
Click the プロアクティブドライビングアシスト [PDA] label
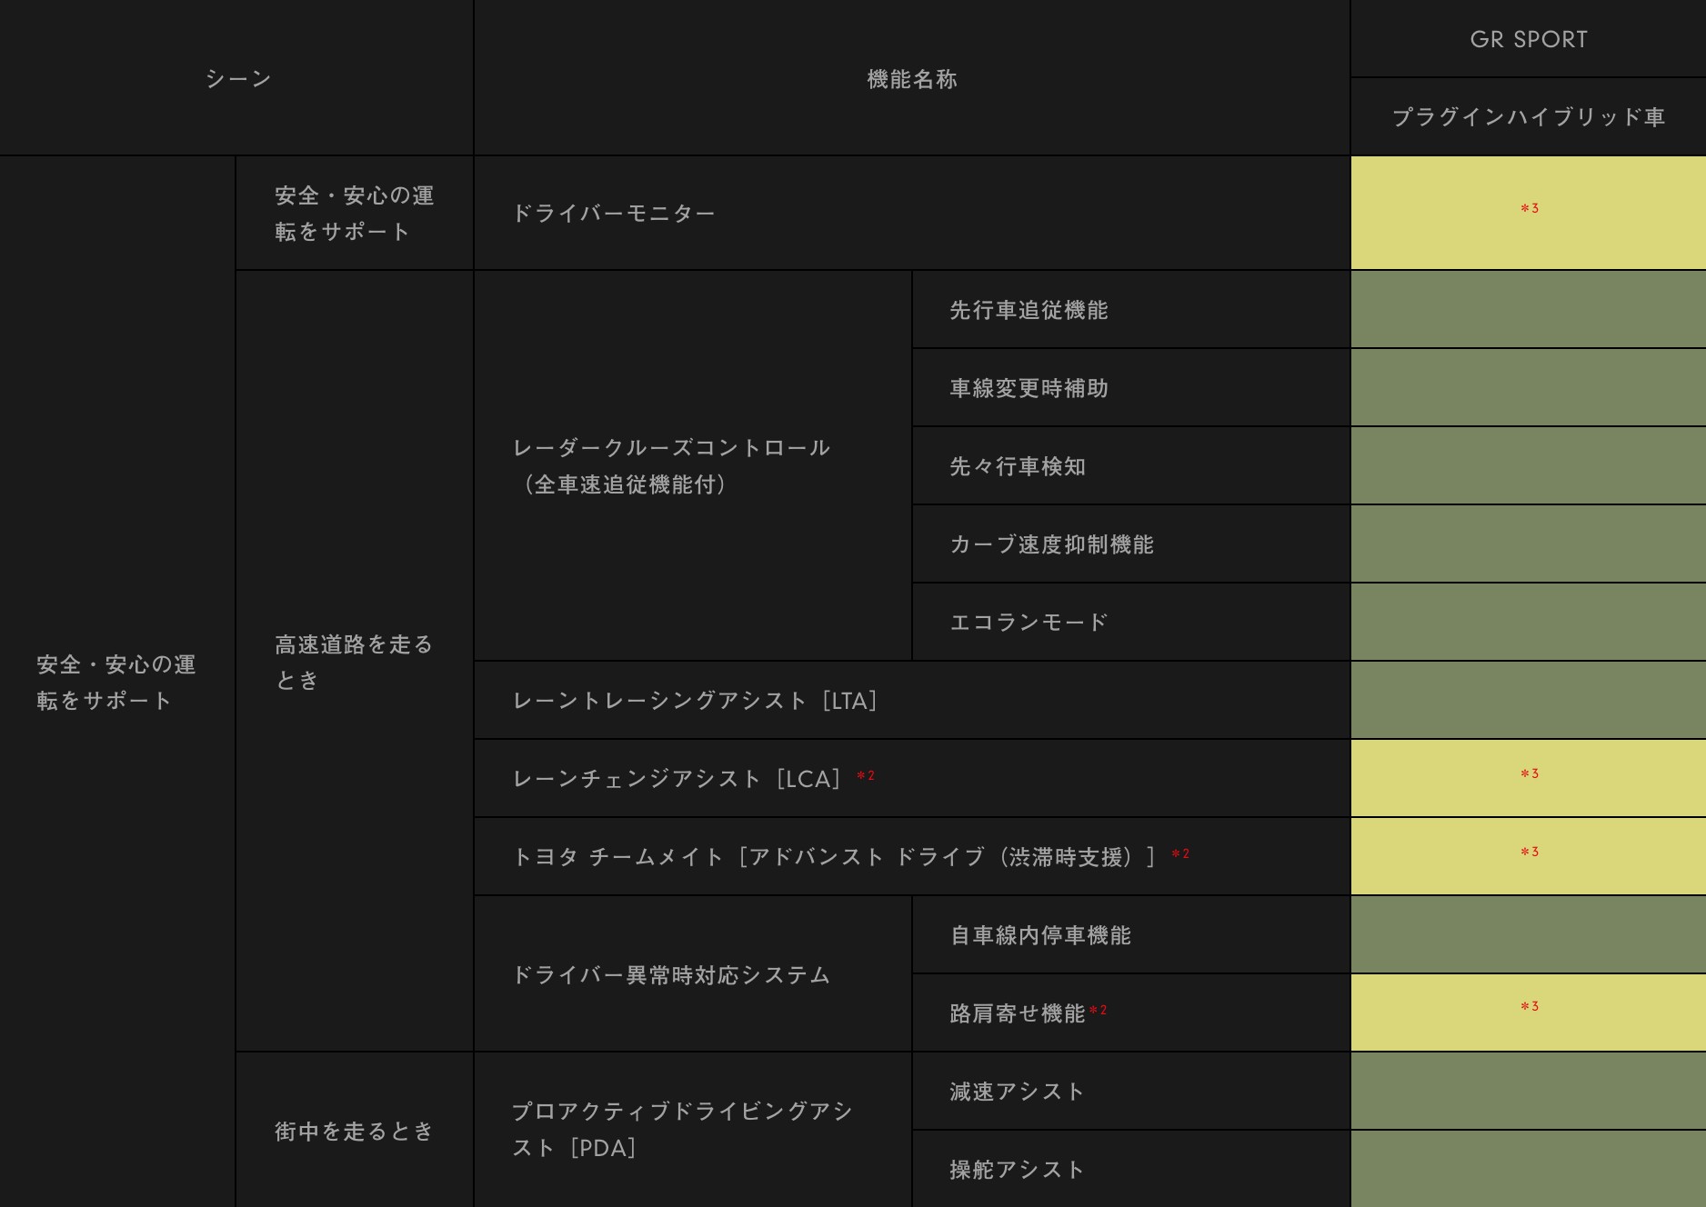pyautogui.click(x=682, y=1130)
